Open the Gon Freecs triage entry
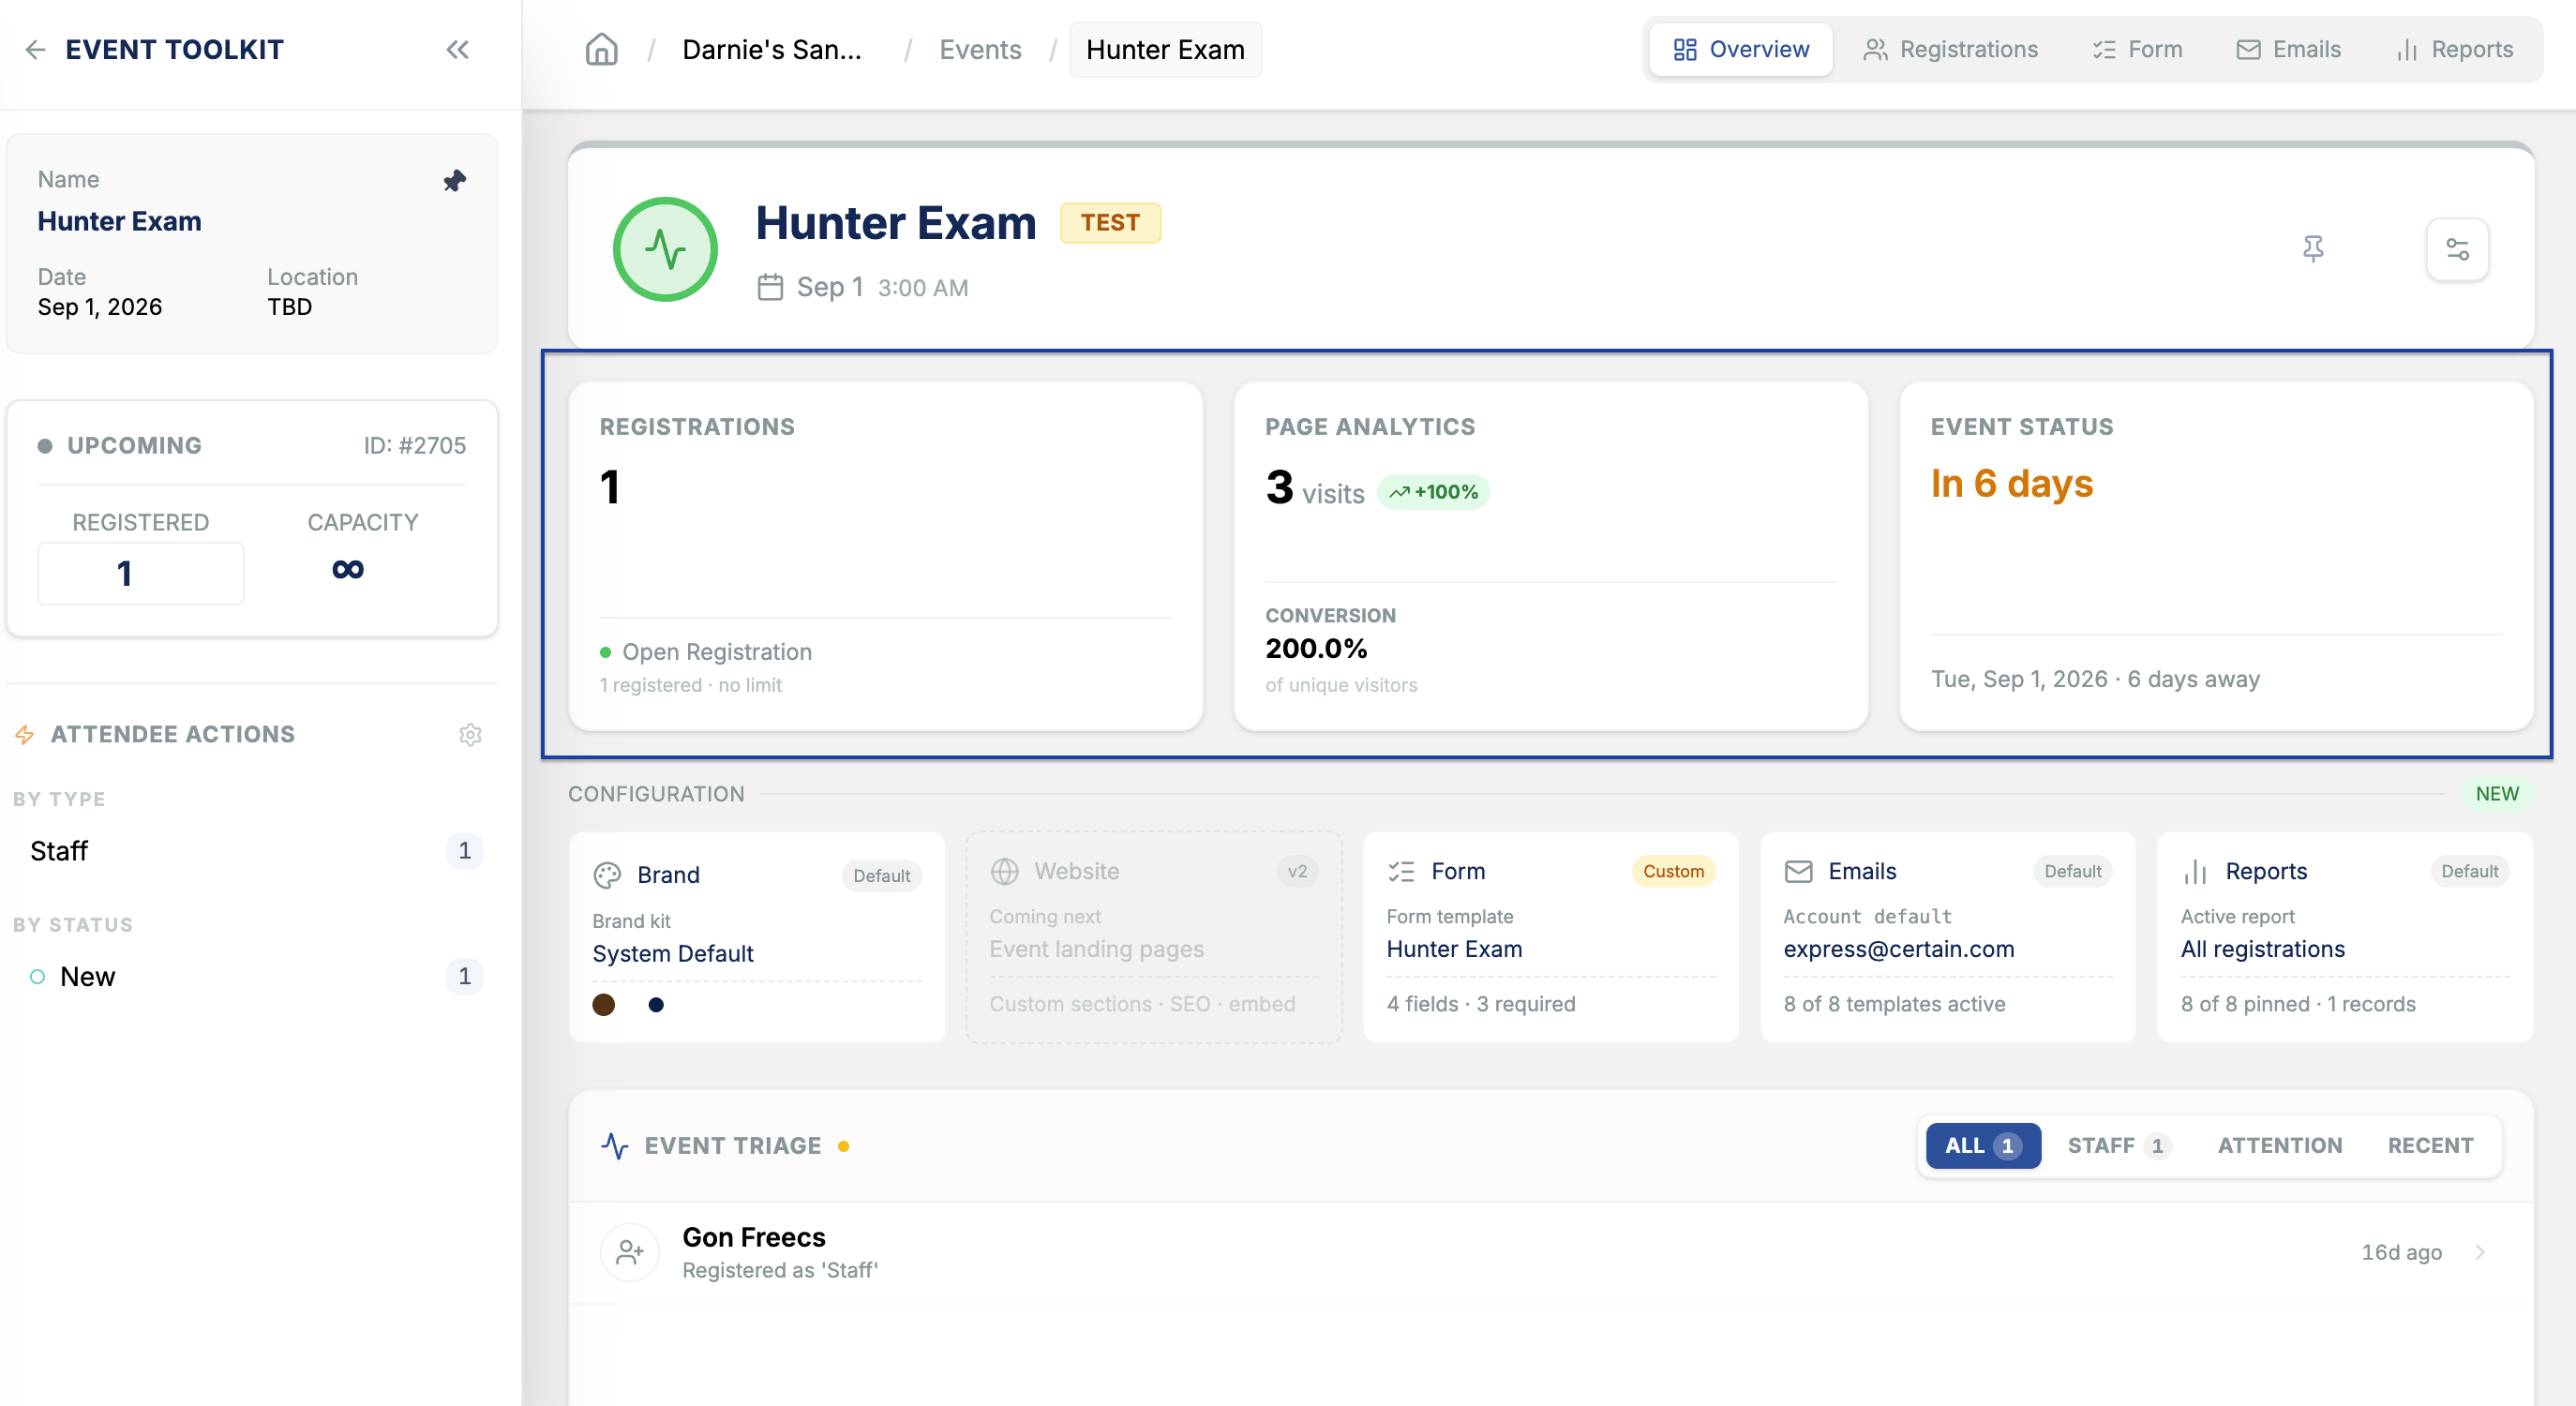The height and width of the screenshot is (1406, 2576). (x=1550, y=1253)
